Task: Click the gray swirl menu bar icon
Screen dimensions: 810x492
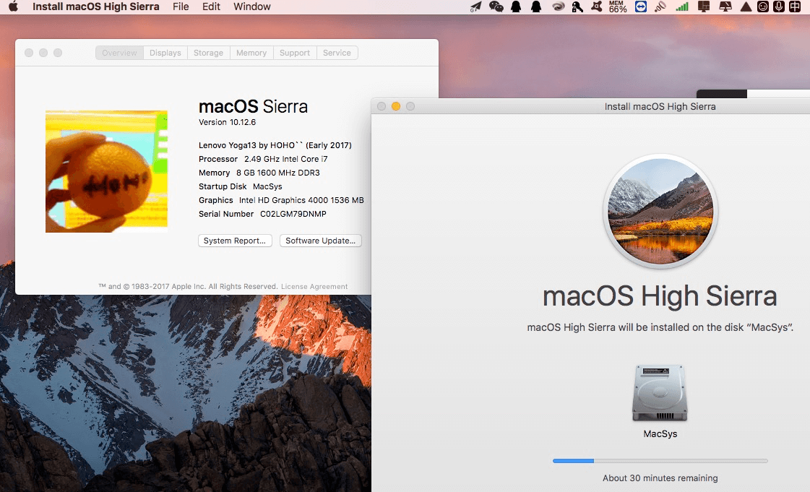Action: pos(558,7)
